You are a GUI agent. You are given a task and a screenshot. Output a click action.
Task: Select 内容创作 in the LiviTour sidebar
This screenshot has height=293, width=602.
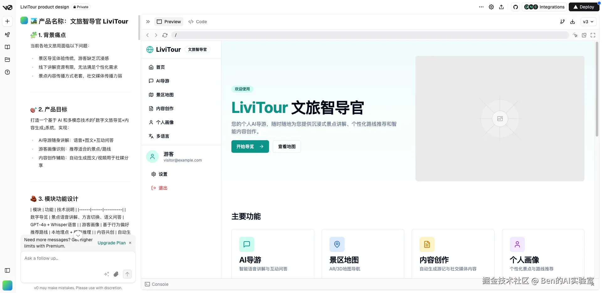coord(181,109)
